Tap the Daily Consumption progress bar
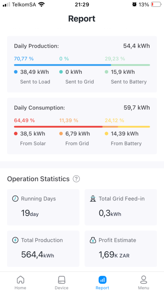 pyautogui.click(x=82, y=127)
